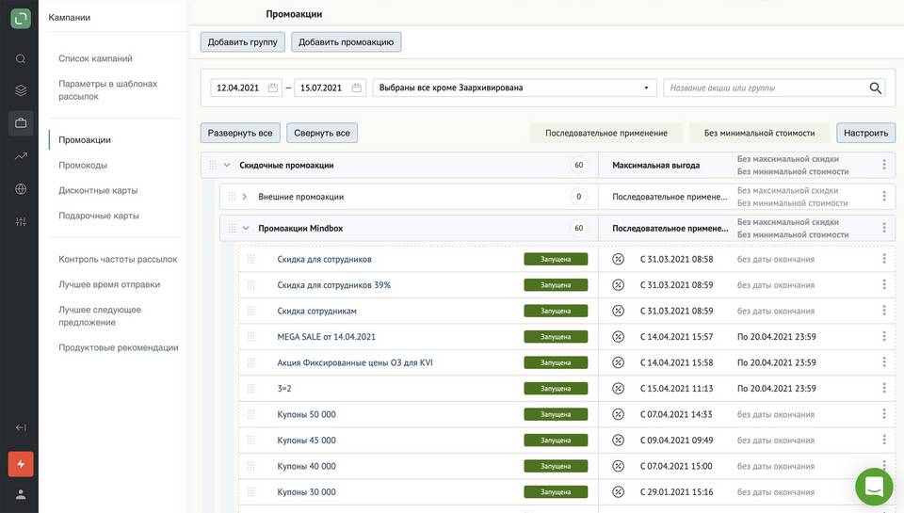Open the green chat support widget
The width and height of the screenshot is (904, 513).
click(873, 487)
